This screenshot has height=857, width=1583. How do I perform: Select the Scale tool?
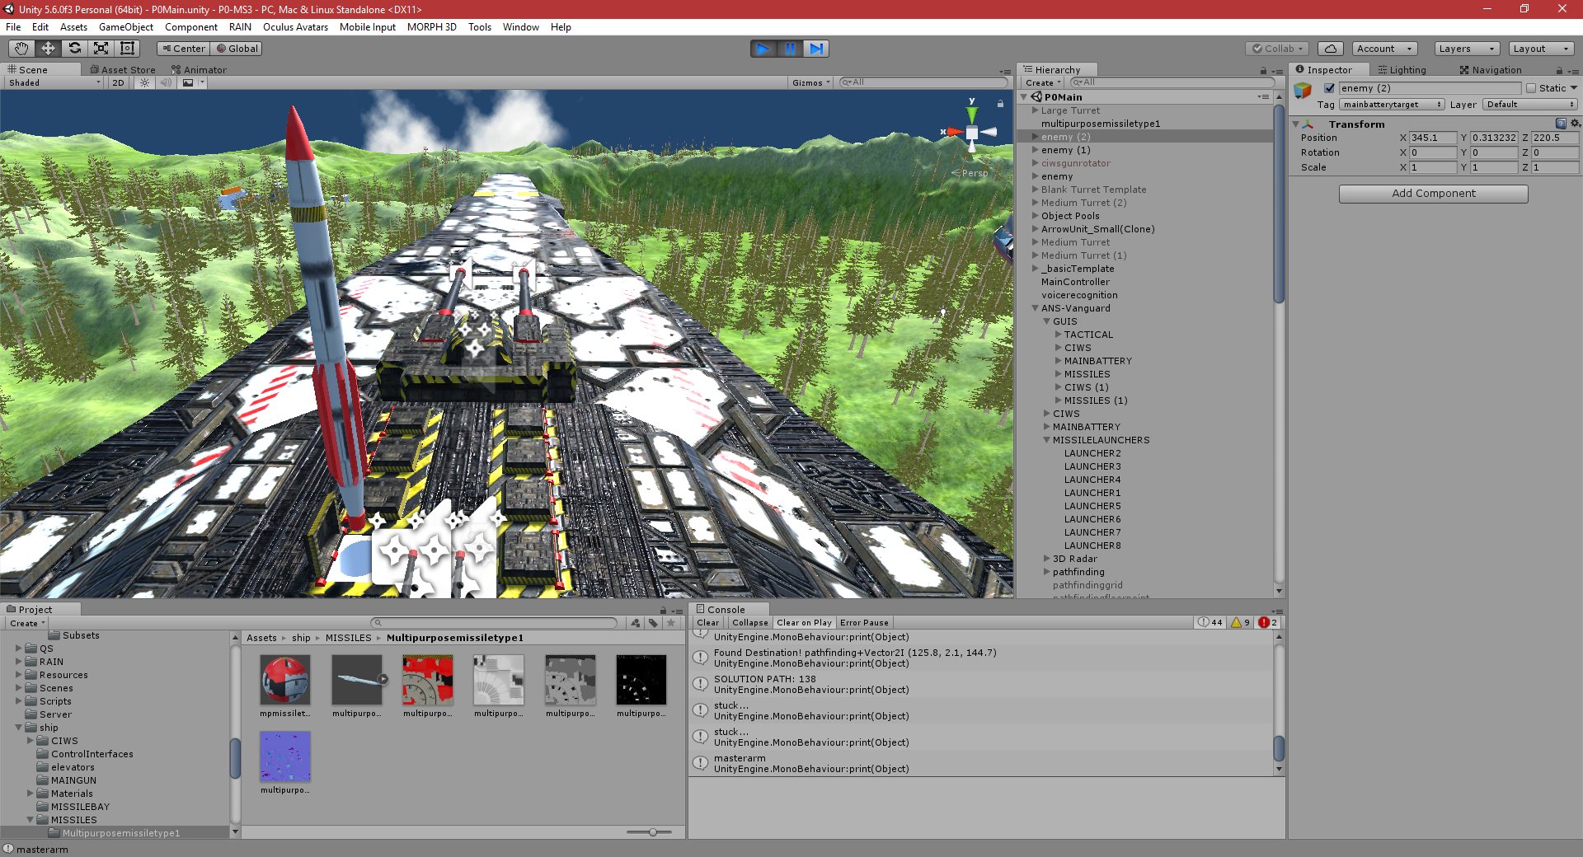(101, 49)
